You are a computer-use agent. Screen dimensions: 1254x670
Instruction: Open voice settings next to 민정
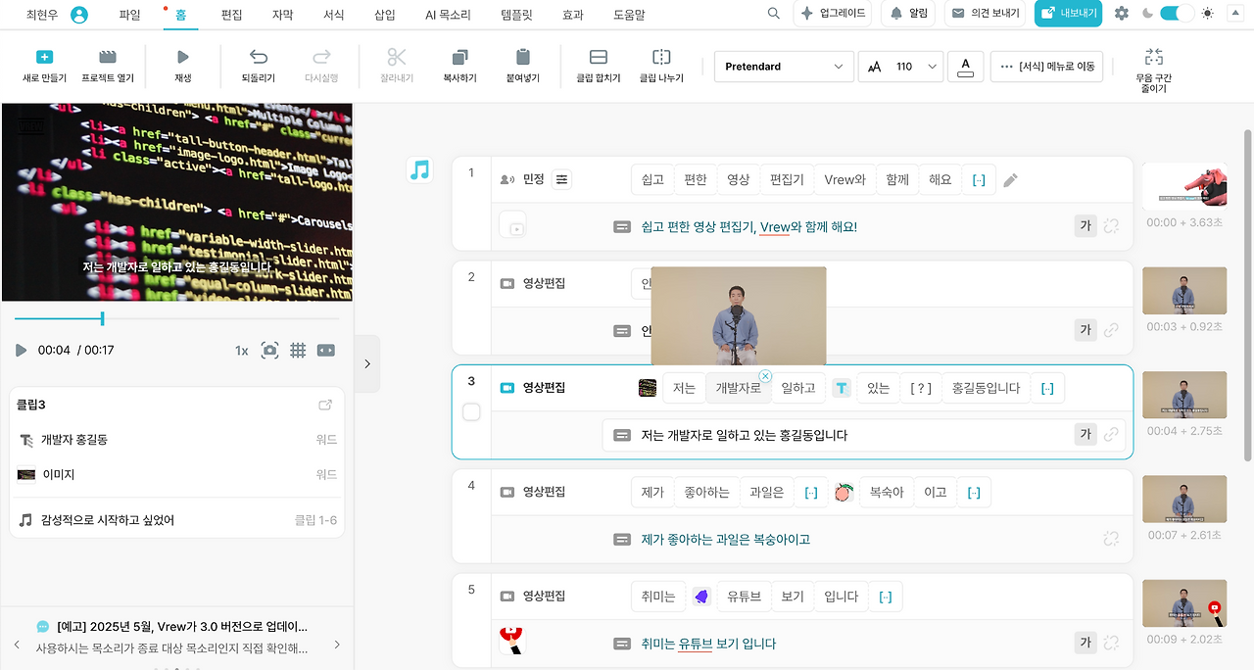(x=561, y=179)
